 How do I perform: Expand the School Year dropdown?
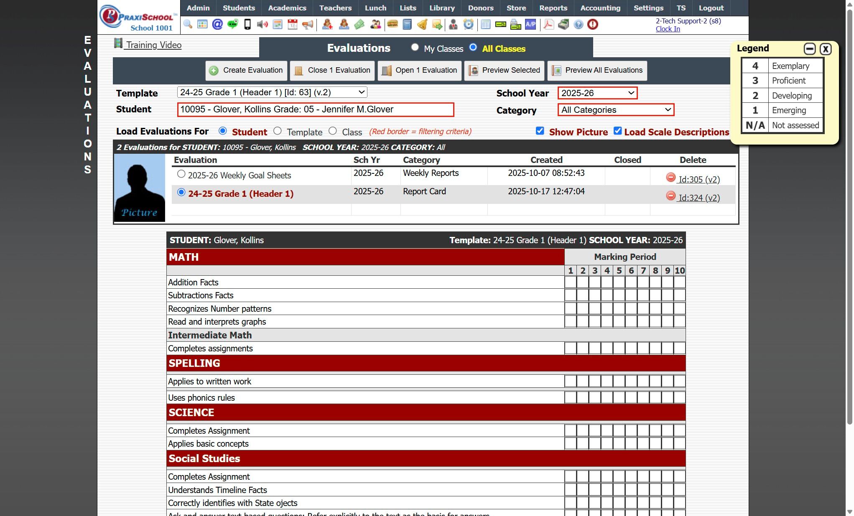coord(597,93)
